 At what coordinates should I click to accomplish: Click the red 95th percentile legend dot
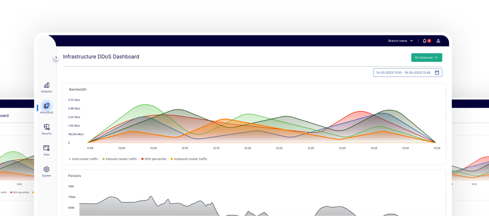coord(143,159)
